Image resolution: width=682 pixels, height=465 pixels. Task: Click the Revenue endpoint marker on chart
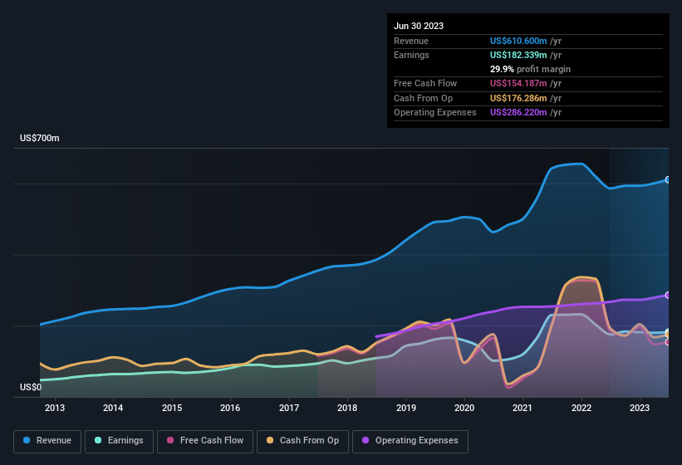(668, 179)
